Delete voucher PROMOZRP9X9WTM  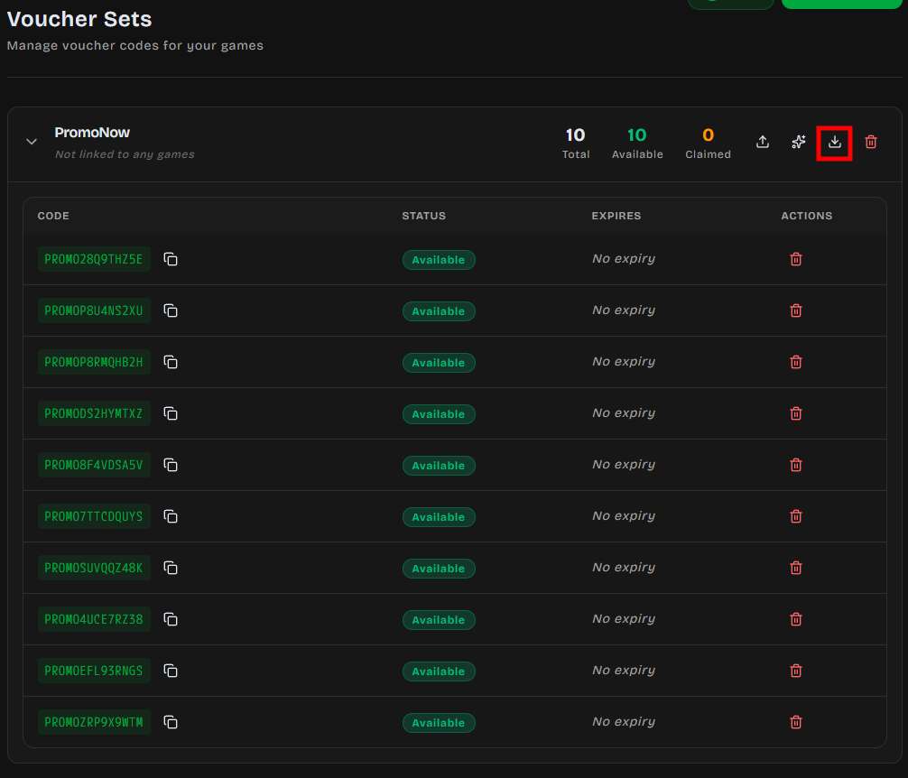coord(796,722)
